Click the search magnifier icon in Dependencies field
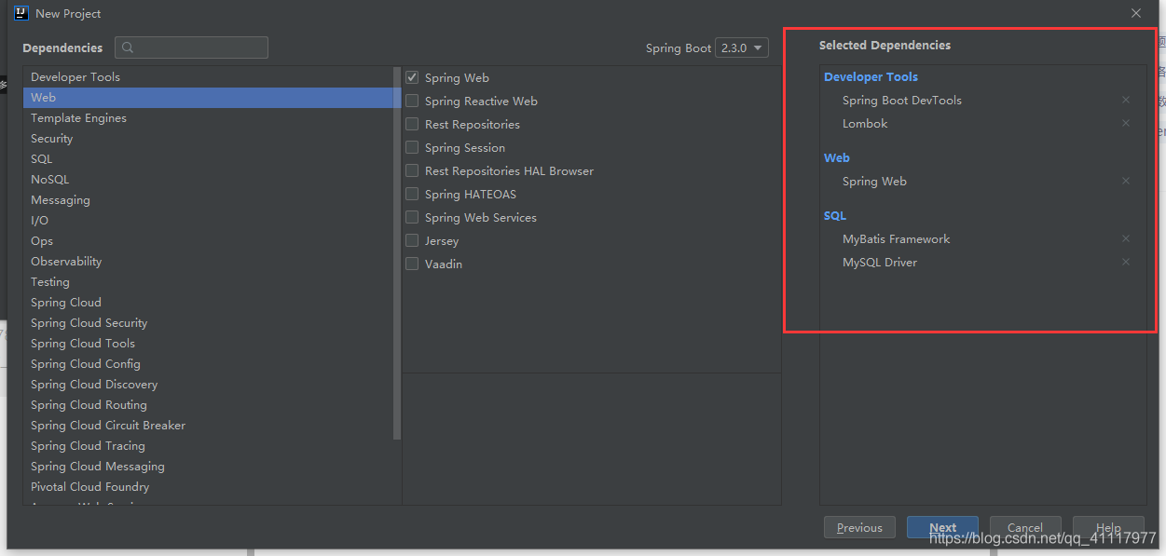The height and width of the screenshot is (556, 1166). pos(128,47)
